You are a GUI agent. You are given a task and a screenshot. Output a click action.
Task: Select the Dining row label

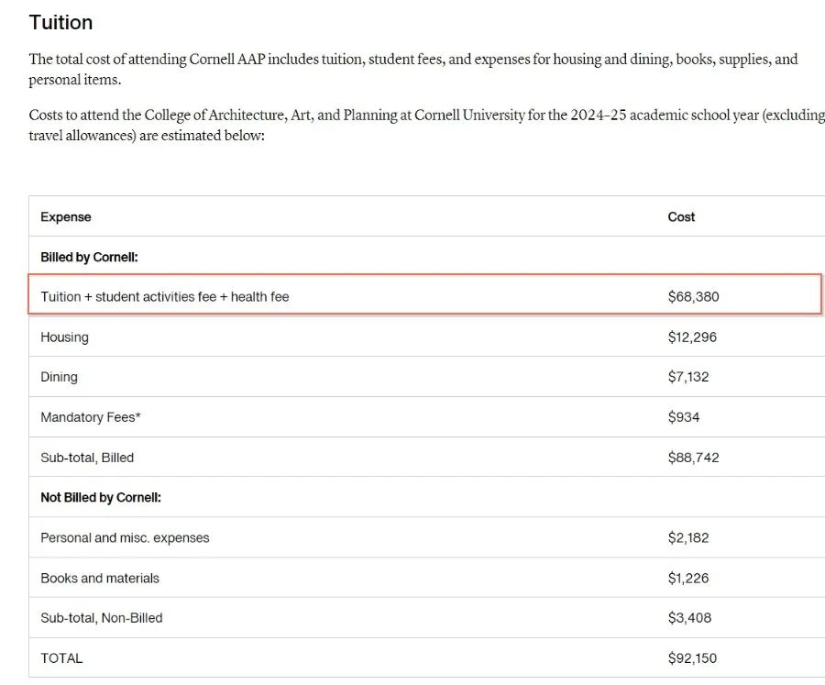(59, 377)
